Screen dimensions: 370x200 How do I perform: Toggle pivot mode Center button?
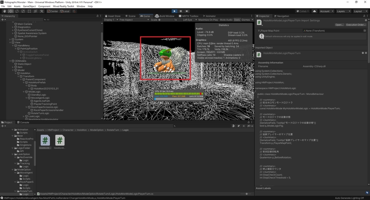click(x=52, y=11)
